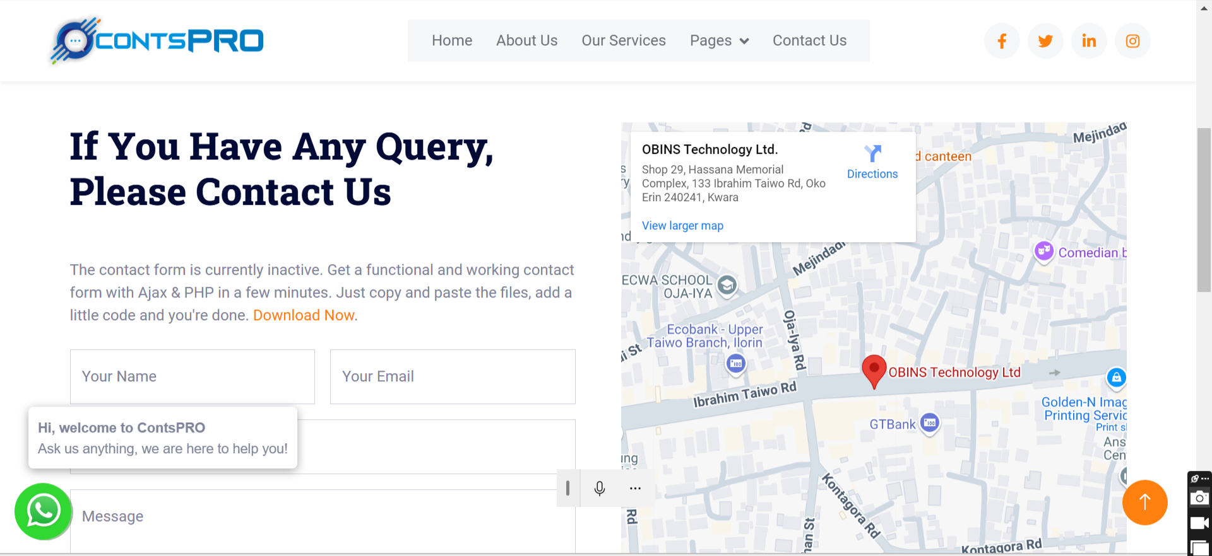Open the Twitter social icon
Viewport: 1212px width, 556px height.
1045,41
